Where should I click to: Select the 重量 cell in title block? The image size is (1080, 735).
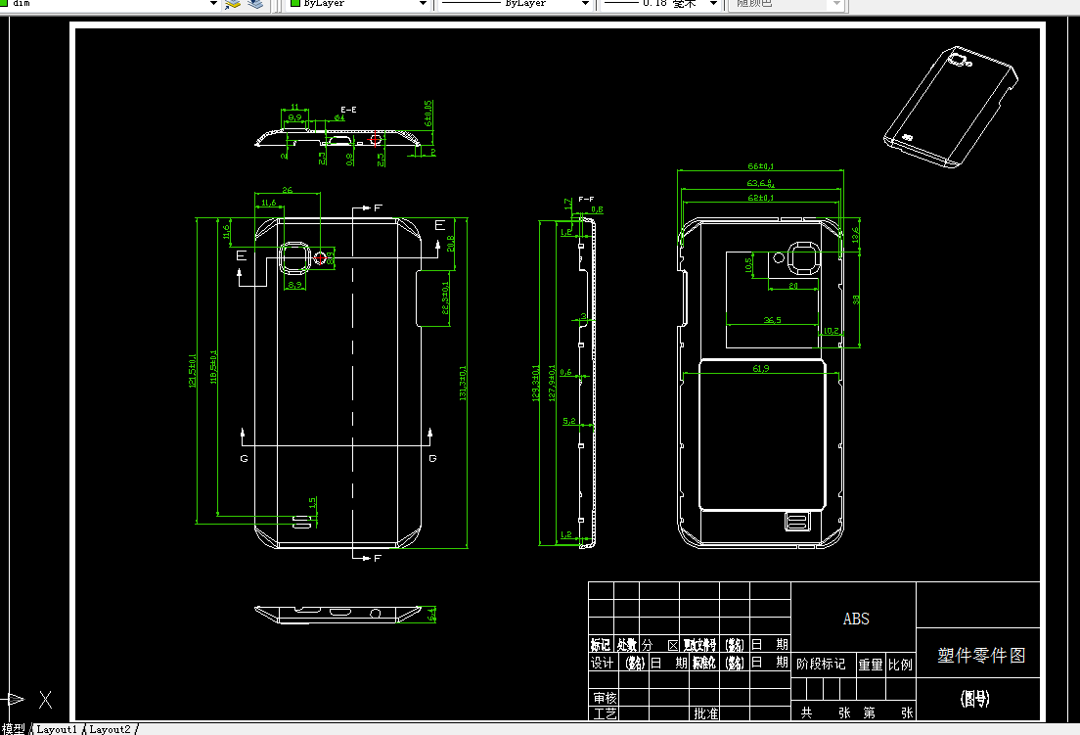point(871,665)
